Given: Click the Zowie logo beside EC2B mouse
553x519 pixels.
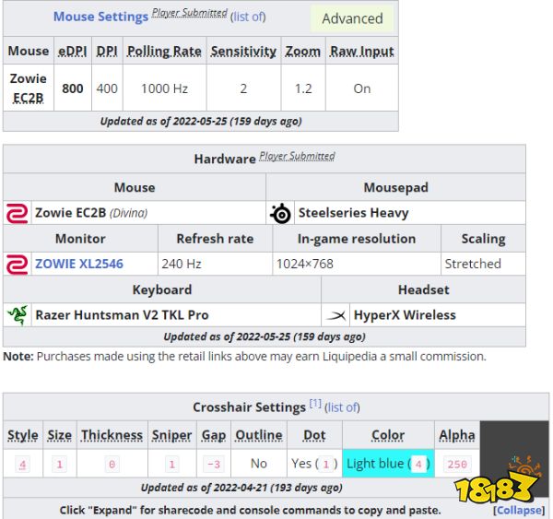Looking at the screenshot, I should 17,213.
